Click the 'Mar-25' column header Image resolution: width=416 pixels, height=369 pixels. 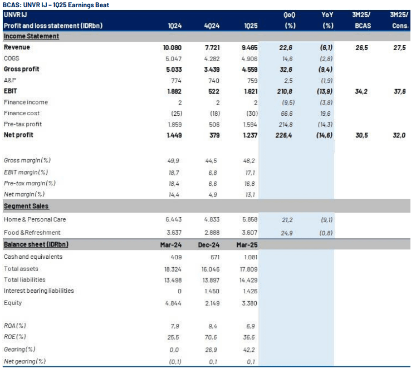(247, 245)
